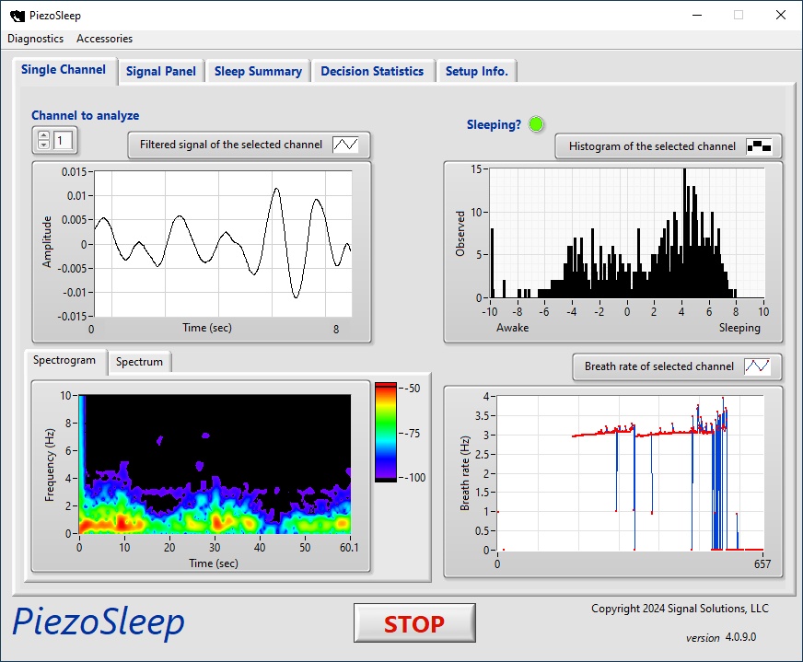Switch to the Signal Panel tab

click(161, 71)
